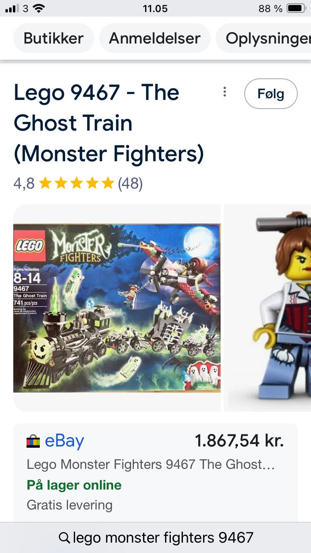Tap the product title Lego 9467
This screenshot has height=553, width=311.
click(x=109, y=123)
